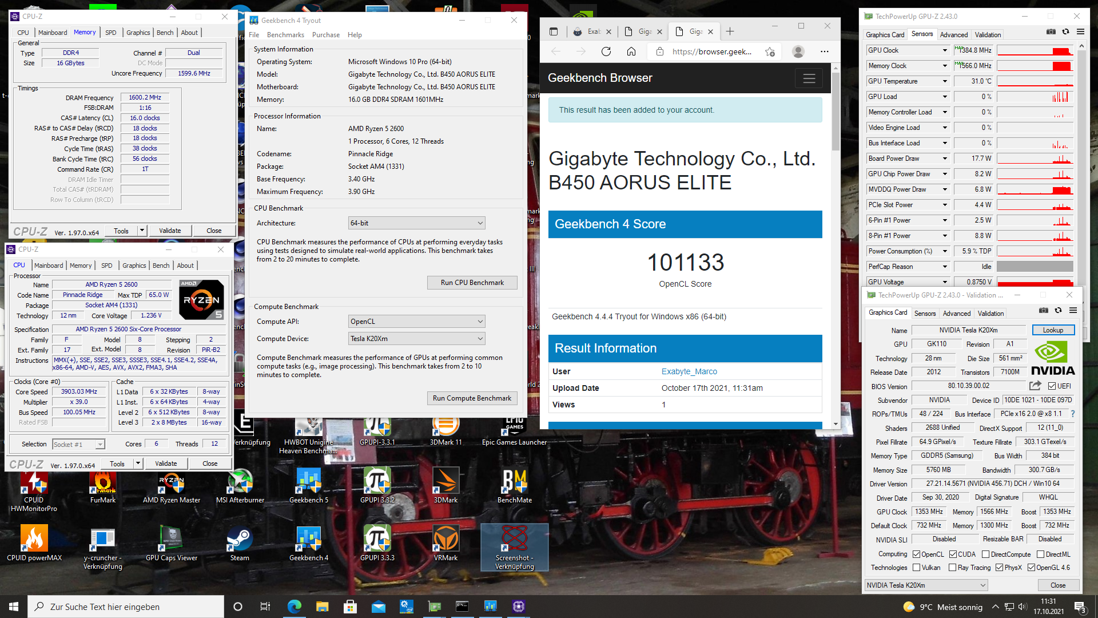Open the Geekbench 4 desktop icon

click(309, 544)
